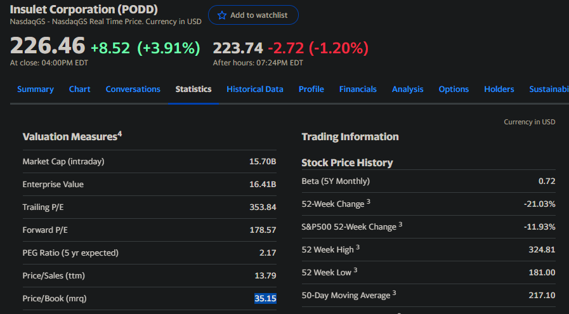This screenshot has height=314, width=569.
Task: Click the Valuation Measures heading
Action: coord(72,136)
